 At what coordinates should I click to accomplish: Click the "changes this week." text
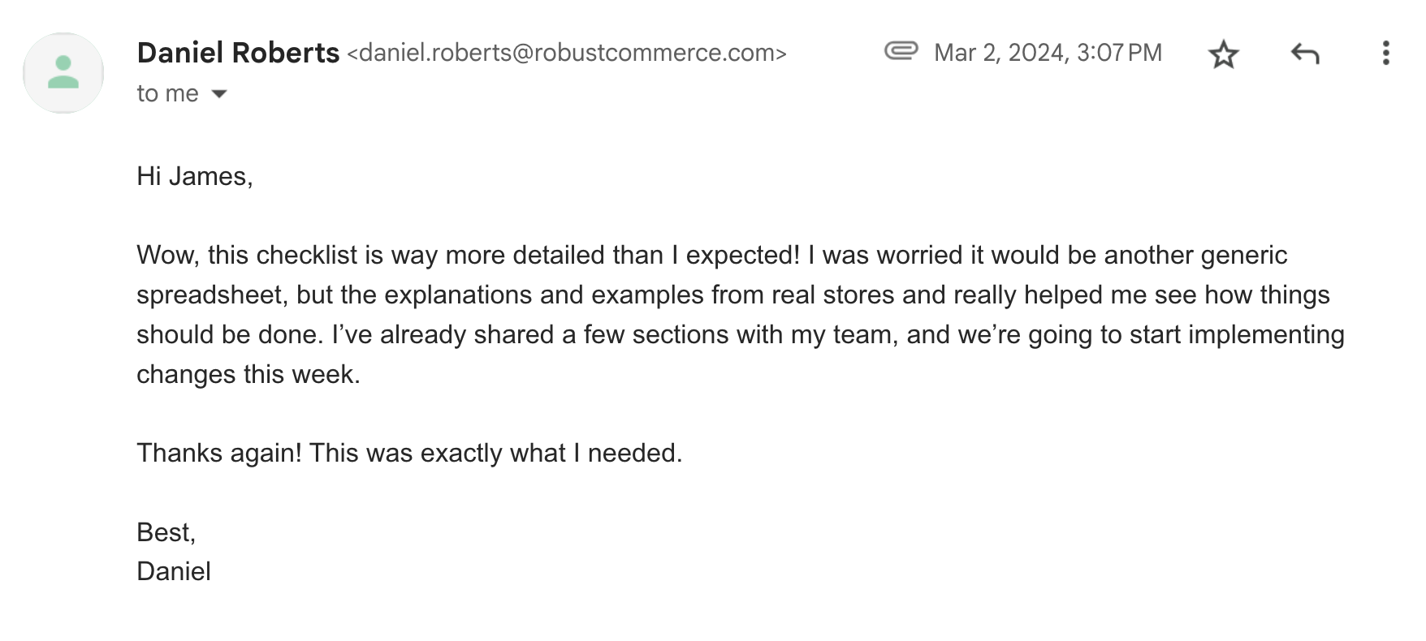[248, 374]
